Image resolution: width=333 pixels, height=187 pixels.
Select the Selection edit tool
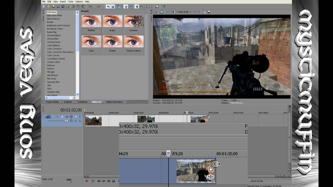coord(146,6)
